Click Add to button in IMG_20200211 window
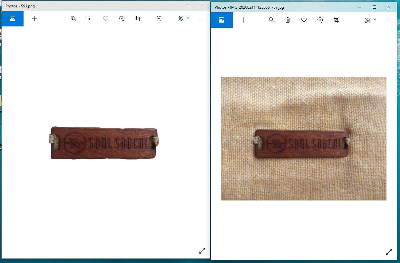The width and height of the screenshot is (400, 263). point(244,20)
